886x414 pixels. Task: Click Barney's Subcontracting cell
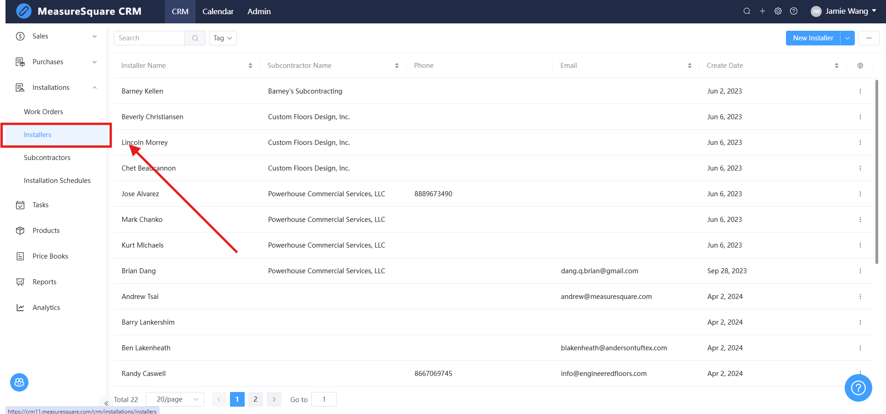coord(305,91)
